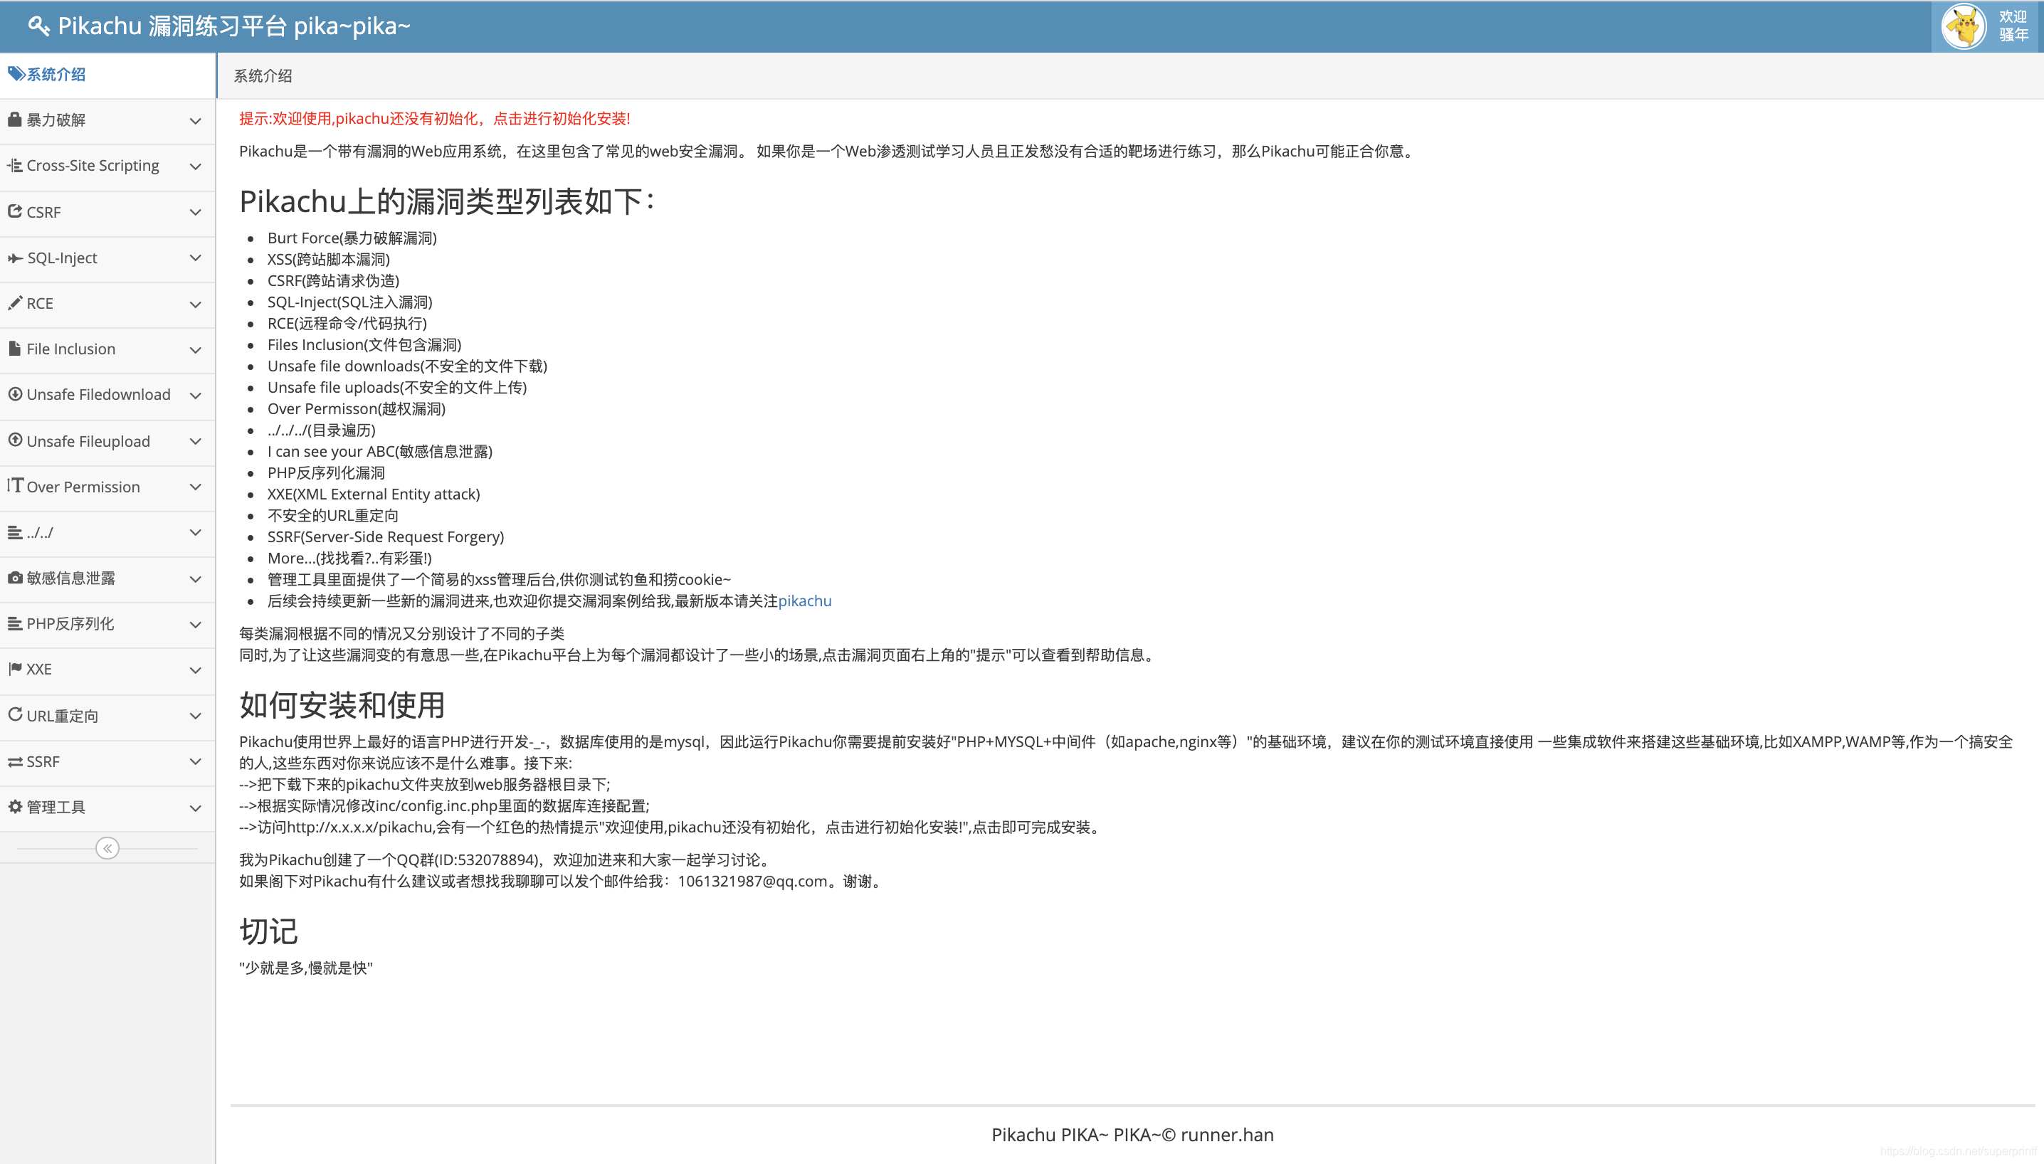Viewport: 2044px width, 1164px height.
Task: Expand the ../../ directory traversal chevron
Action: pyautogui.click(x=195, y=532)
